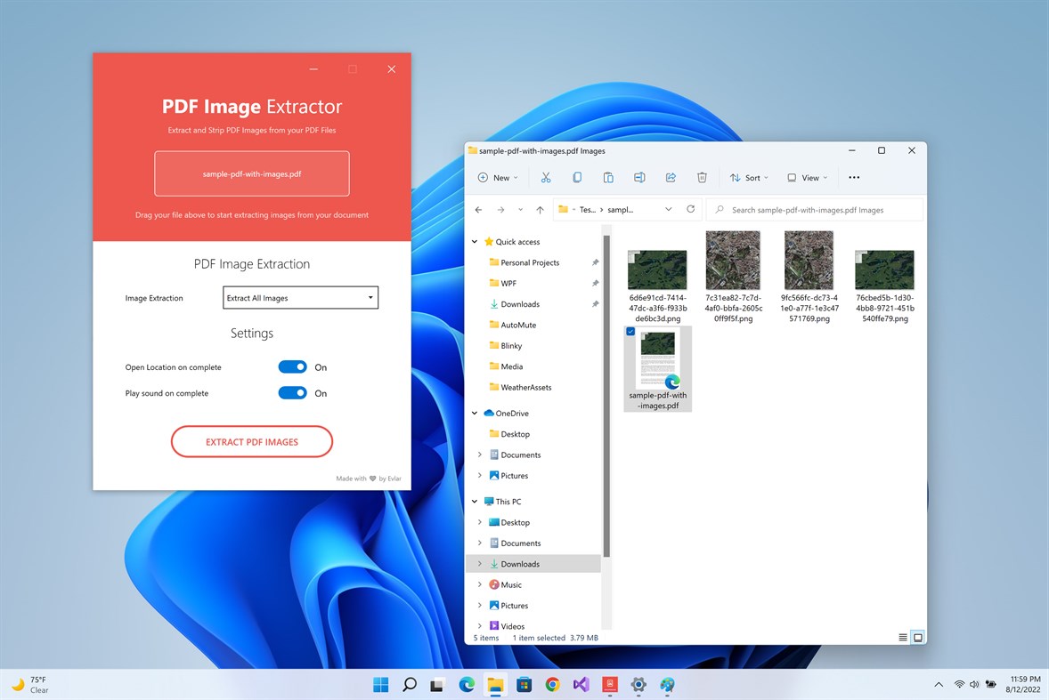1049x700 pixels.
Task: Open PDF Image Extractor from the taskbar
Action: pos(609,684)
